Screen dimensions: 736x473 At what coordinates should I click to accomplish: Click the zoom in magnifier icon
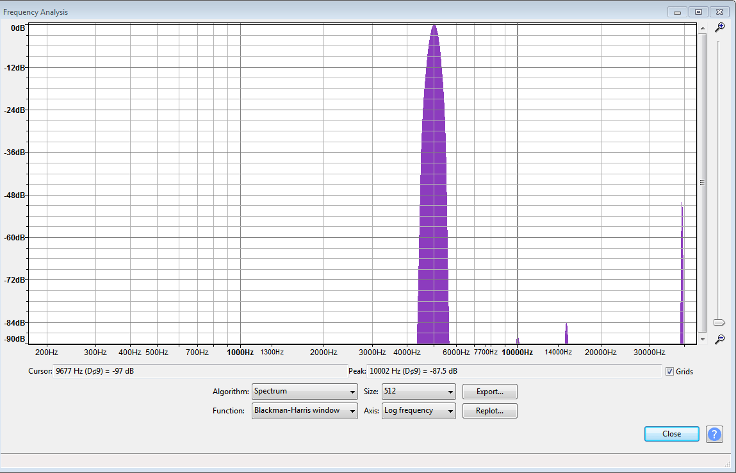(x=719, y=28)
